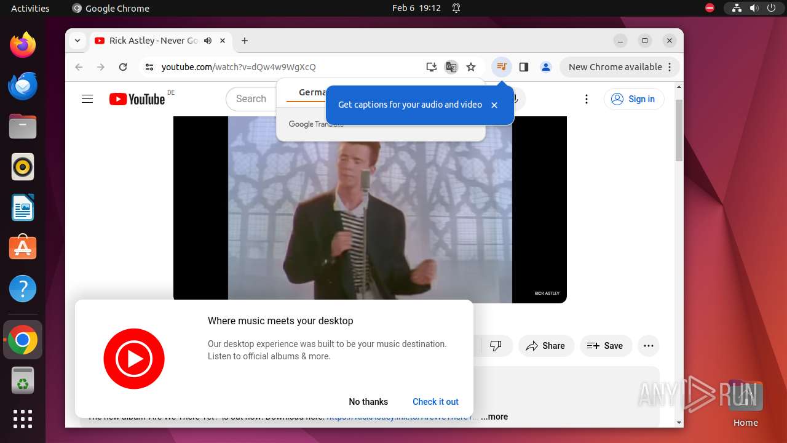787x443 pixels.
Task: Open YouTube hamburger guide menu
Action: [87, 99]
